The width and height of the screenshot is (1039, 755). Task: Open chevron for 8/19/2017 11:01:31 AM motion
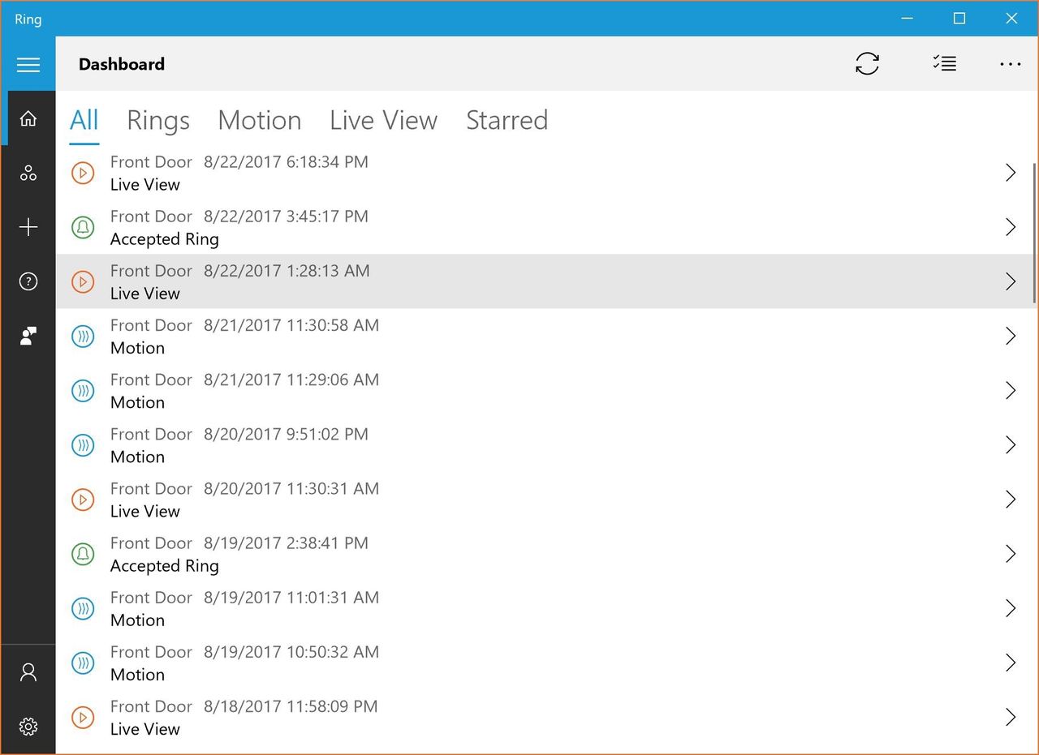(x=1011, y=608)
